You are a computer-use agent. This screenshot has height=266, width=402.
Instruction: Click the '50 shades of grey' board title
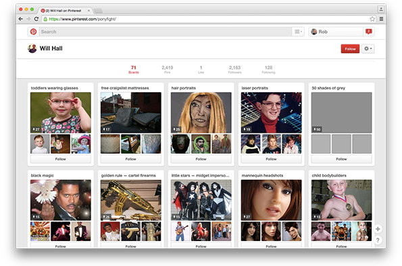click(x=328, y=88)
